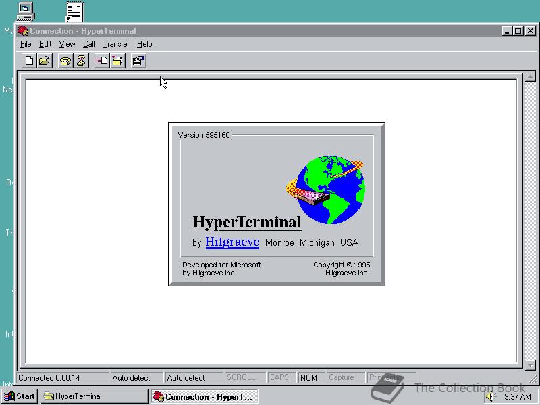Image resolution: width=540 pixels, height=405 pixels.
Task: Click the HyperTerminal heading in the about box
Action: coord(247,222)
